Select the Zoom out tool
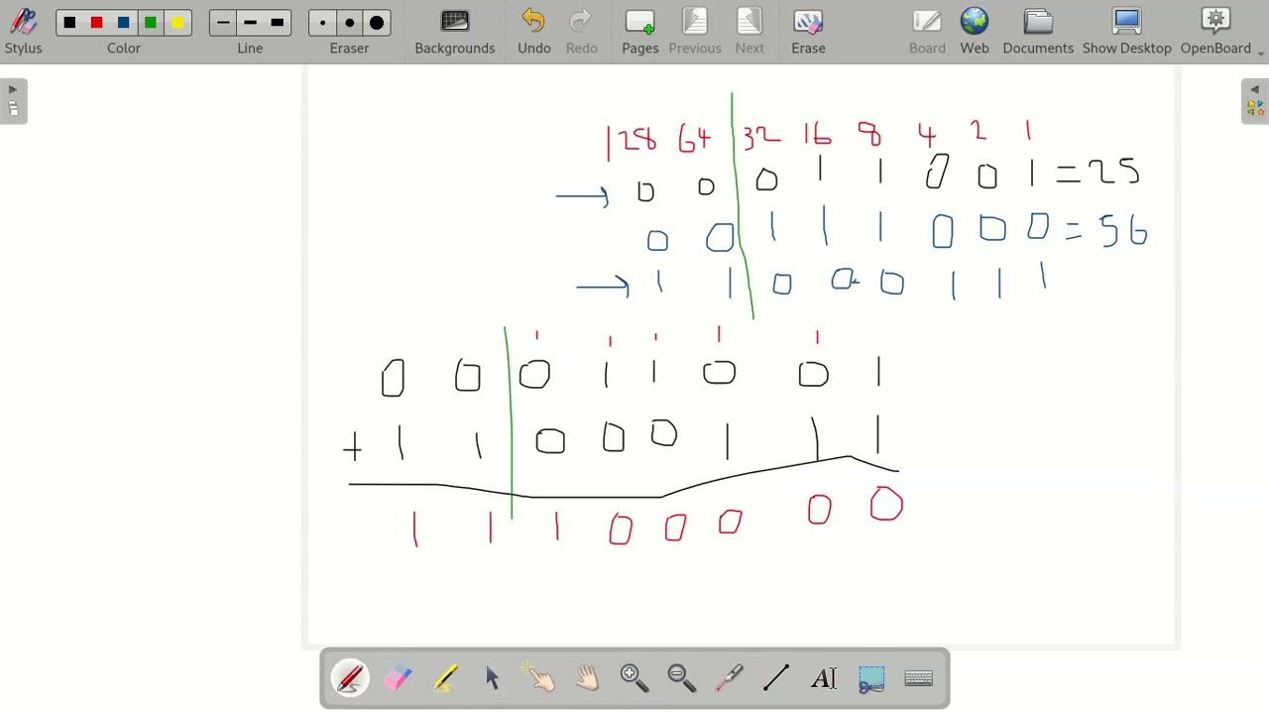 tap(682, 678)
